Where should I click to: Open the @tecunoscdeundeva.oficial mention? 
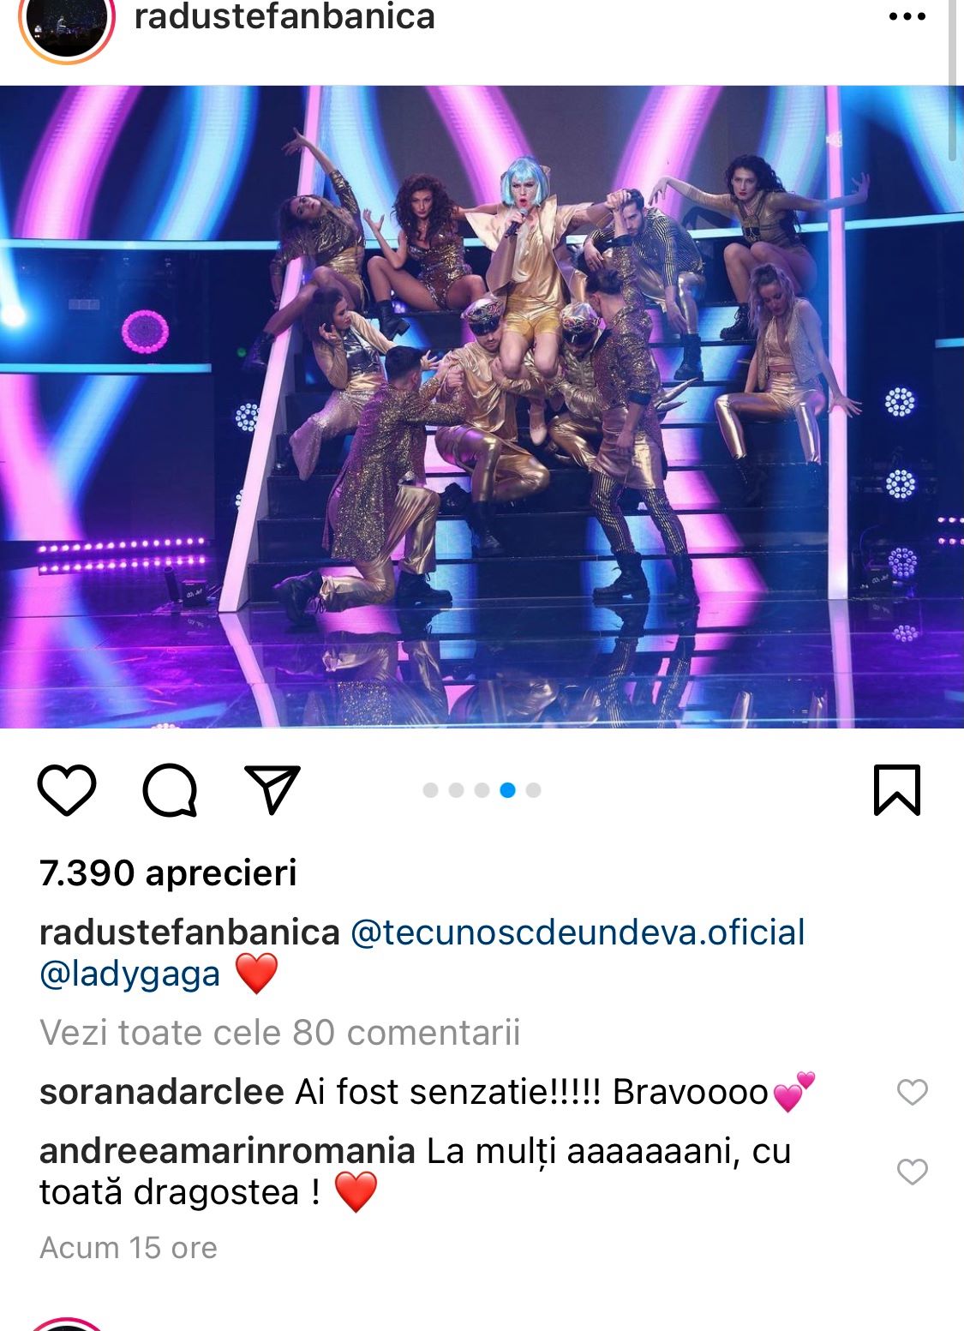578,932
